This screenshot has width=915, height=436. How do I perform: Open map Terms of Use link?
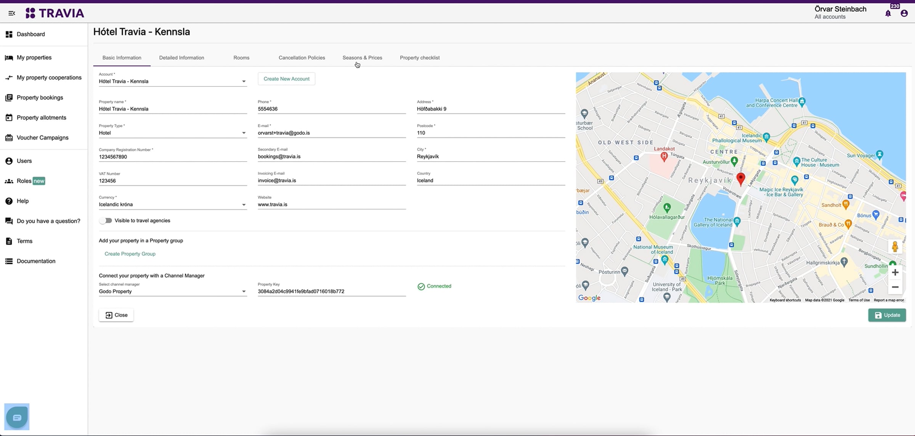(x=859, y=300)
